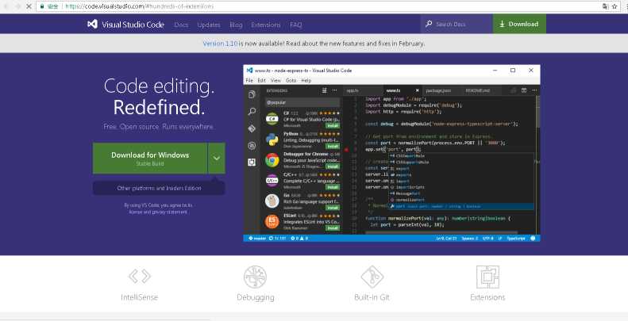
Task: Click the smiley feedback icon in status bar
Action: [x=533, y=239]
